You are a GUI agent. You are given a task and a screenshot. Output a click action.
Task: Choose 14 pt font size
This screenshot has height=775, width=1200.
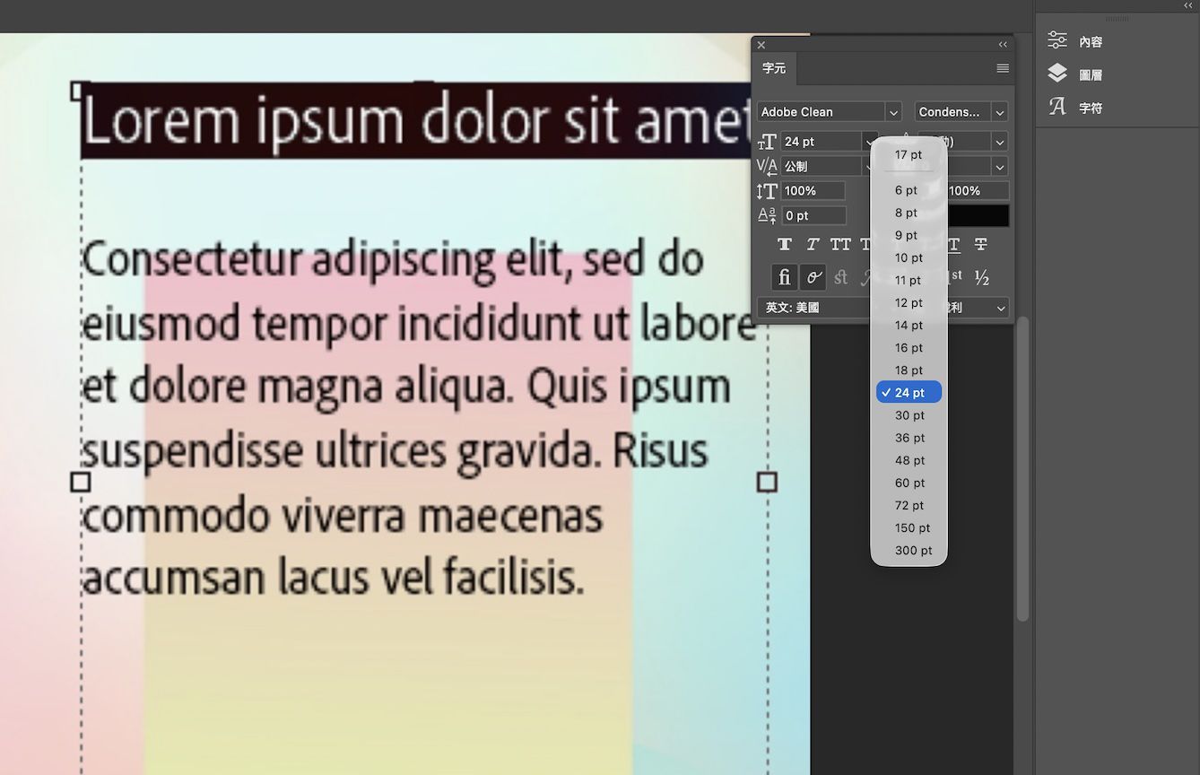click(909, 325)
